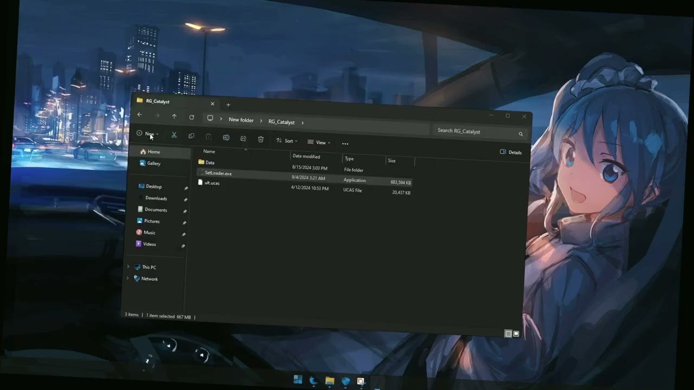
Task: Sort by Date modified column header
Action: point(306,156)
